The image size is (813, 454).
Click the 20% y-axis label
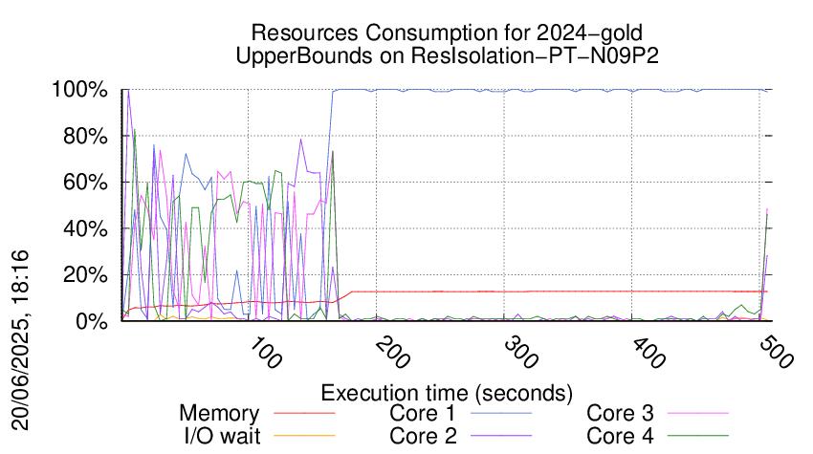click(85, 274)
